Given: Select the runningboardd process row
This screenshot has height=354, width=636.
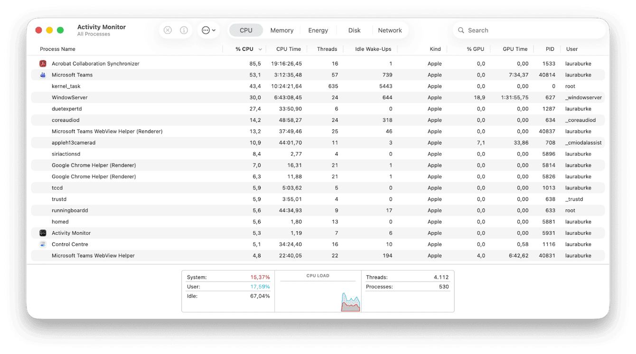Looking at the screenshot, I should (x=318, y=210).
